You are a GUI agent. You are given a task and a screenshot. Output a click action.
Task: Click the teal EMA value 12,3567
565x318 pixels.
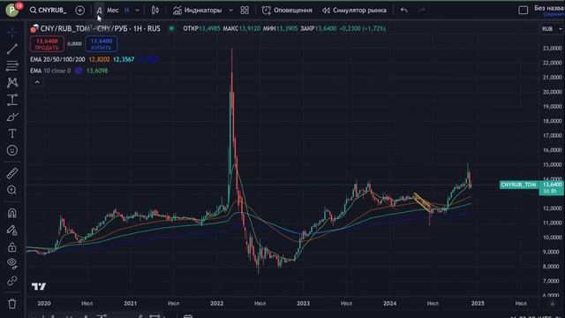(124, 59)
